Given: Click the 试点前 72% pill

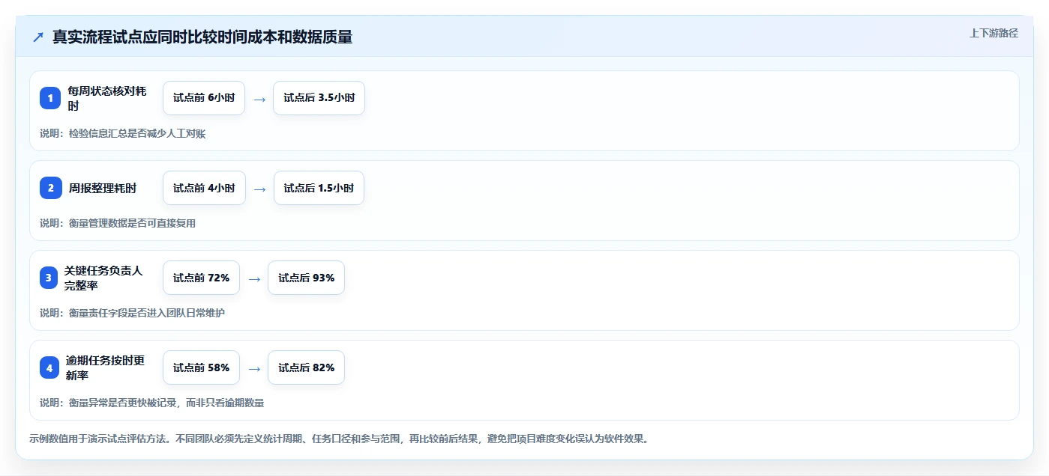Looking at the screenshot, I should tap(201, 278).
